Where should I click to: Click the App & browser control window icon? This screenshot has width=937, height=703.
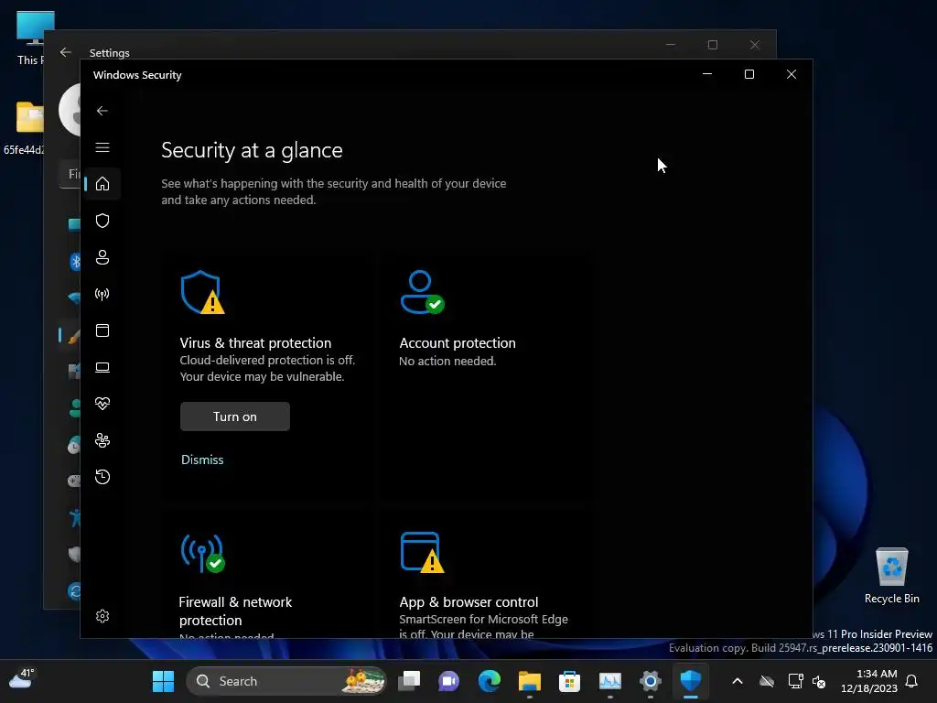pyautogui.click(x=422, y=552)
